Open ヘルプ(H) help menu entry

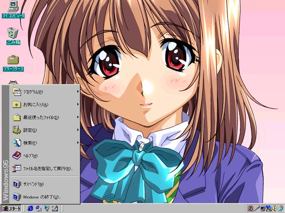(x=45, y=155)
